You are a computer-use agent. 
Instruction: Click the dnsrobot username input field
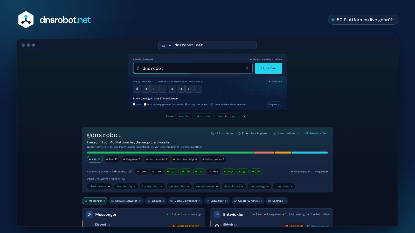(x=193, y=68)
